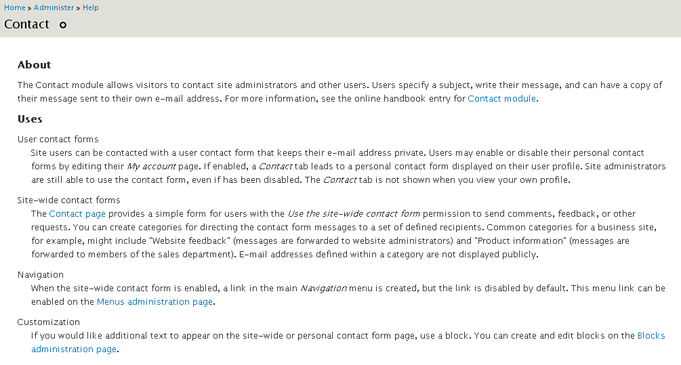Go to the Home breadcrumb link
The height and width of the screenshot is (365, 681).
coord(15,7)
